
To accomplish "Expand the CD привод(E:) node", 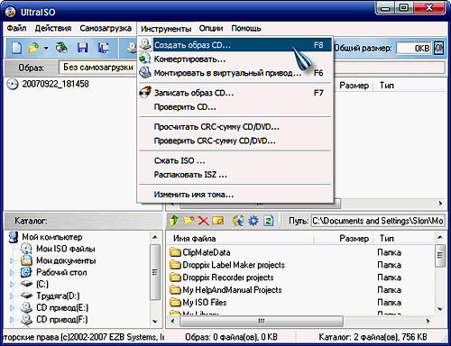I will coord(12,308).
